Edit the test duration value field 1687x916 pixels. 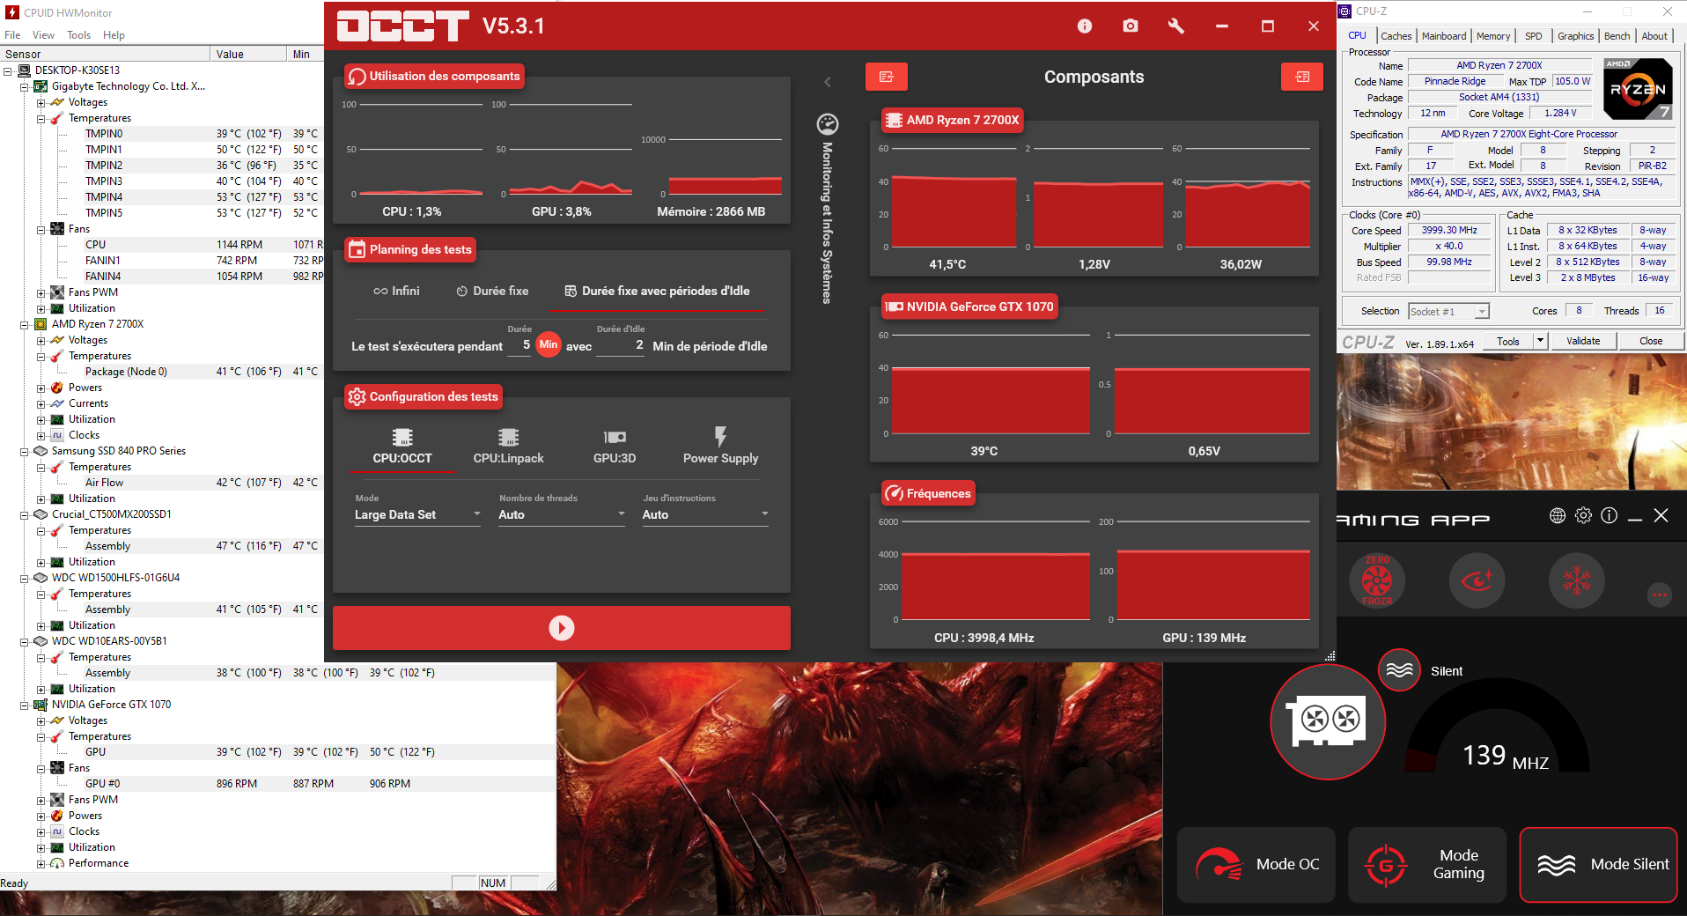(519, 345)
